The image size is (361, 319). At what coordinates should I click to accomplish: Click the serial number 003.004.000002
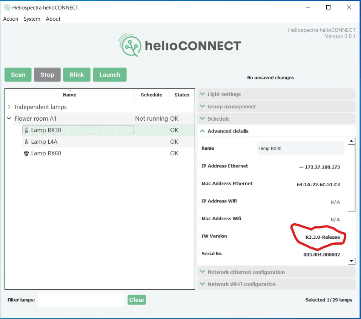[322, 255]
